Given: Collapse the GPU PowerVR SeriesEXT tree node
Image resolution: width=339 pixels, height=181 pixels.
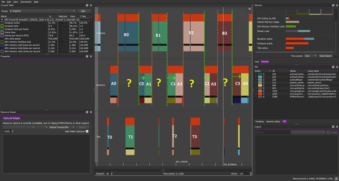Looking at the screenshot, I should point(2,19).
